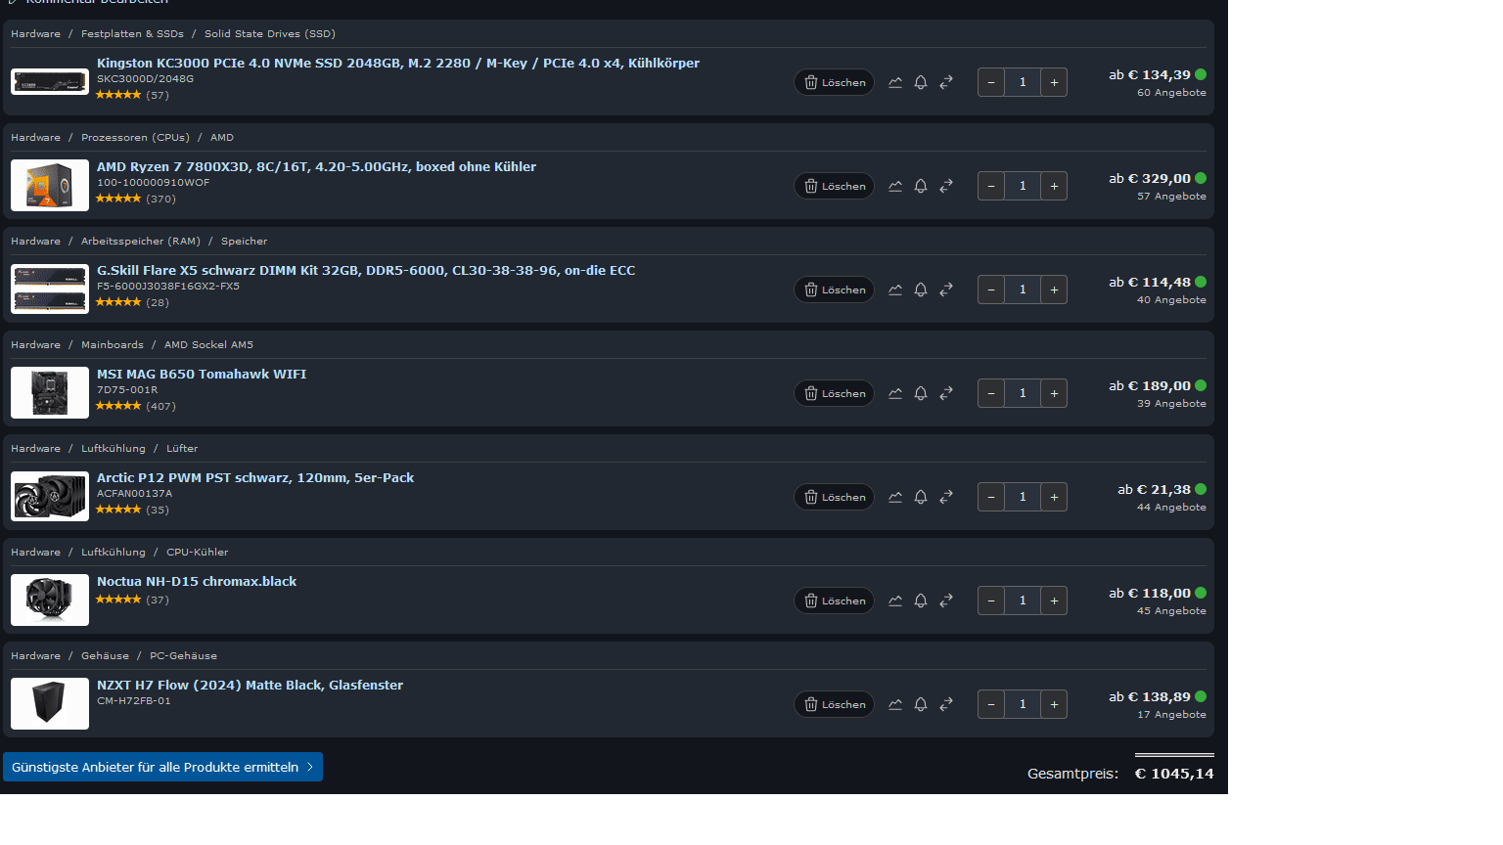Open price history chart for MSI MAG B650 Tomahawk
Screen dimensions: 1503x845
coord(895,393)
